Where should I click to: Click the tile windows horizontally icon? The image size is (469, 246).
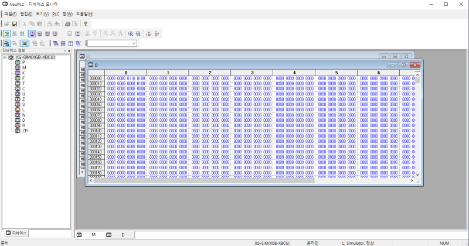click(x=63, y=43)
